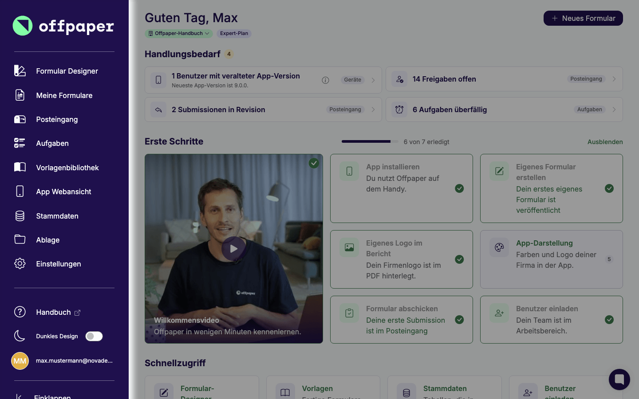Click the revision reply-arrow icon
The image size is (639, 399).
pos(158,110)
